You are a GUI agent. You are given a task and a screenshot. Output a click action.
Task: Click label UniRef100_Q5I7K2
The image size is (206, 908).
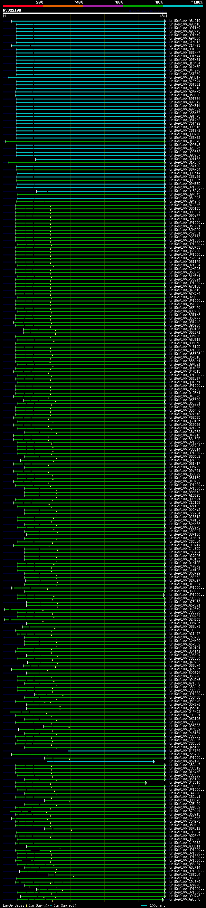pos(185,120)
